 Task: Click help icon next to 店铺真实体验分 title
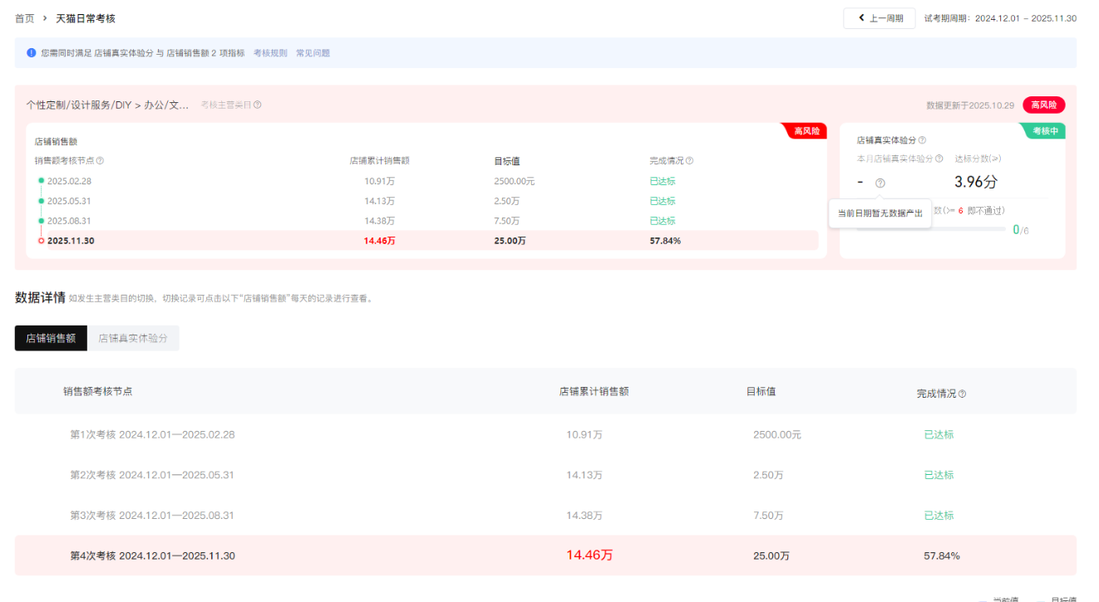click(922, 141)
